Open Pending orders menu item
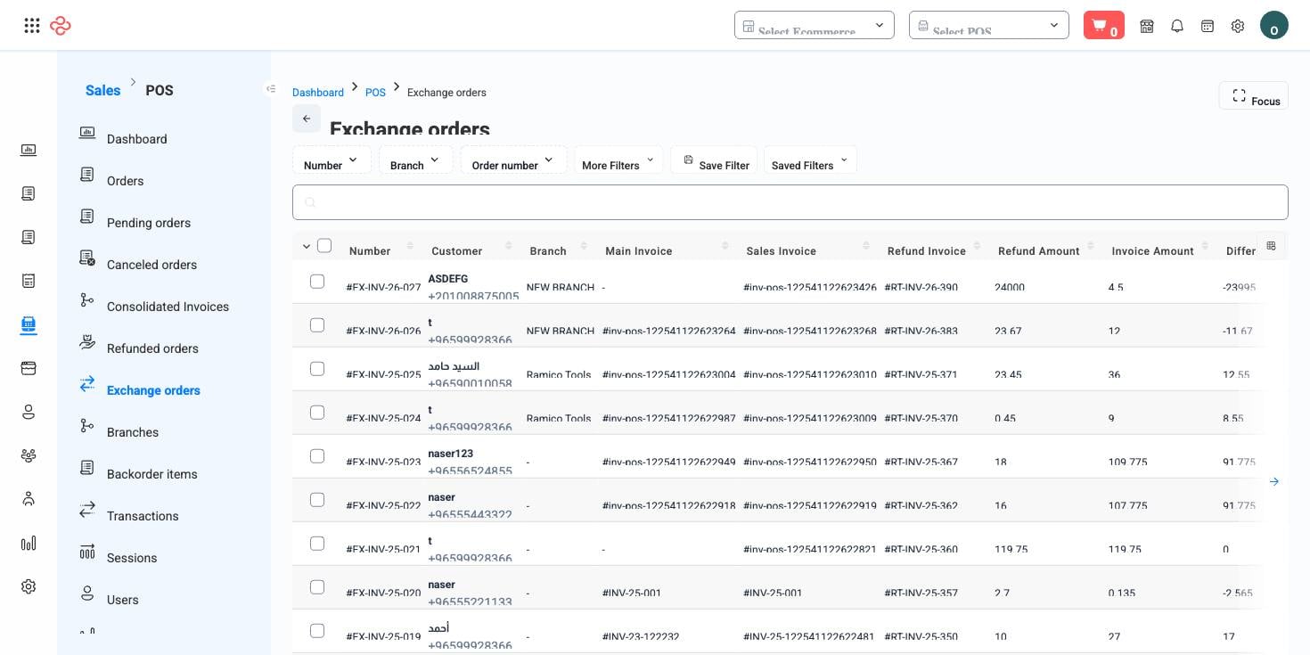The width and height of the screenshot is (1310, 655). [x=149, y=223]
